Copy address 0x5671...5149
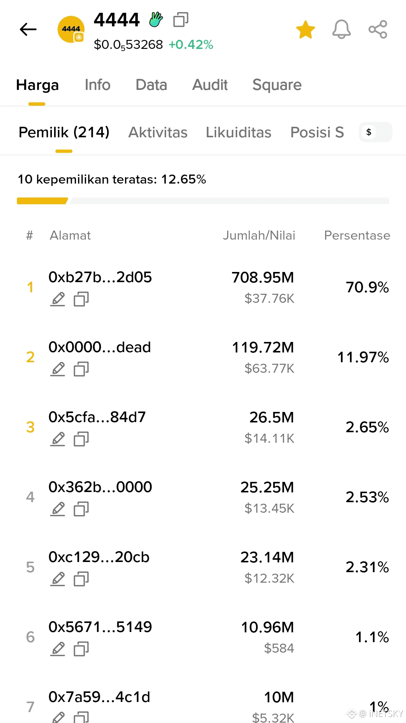 [x=81, y=649]
